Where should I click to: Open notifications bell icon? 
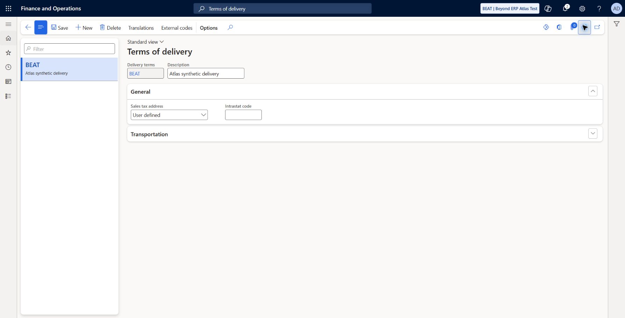[x=565, y=8]
